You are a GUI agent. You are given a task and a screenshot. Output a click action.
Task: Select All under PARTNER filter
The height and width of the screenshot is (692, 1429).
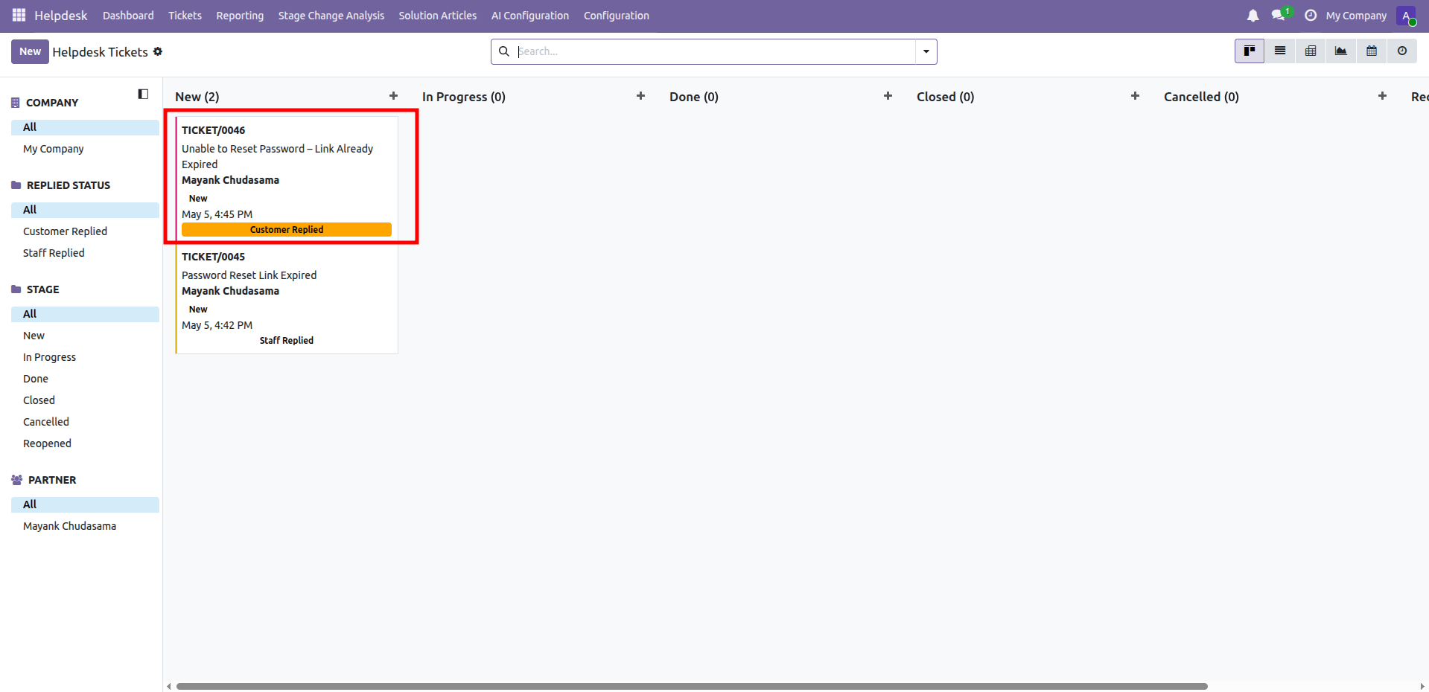pyautogui.click(x=85, y=504)
